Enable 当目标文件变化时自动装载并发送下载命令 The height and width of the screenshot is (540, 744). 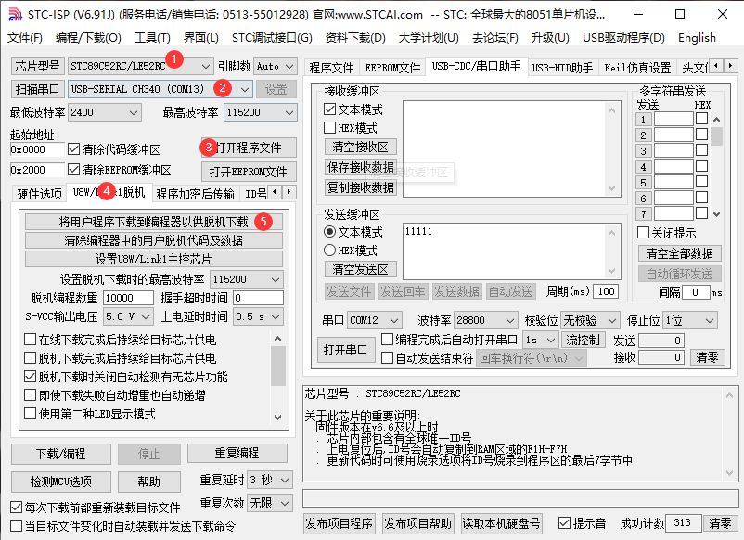tap(16, 526)
